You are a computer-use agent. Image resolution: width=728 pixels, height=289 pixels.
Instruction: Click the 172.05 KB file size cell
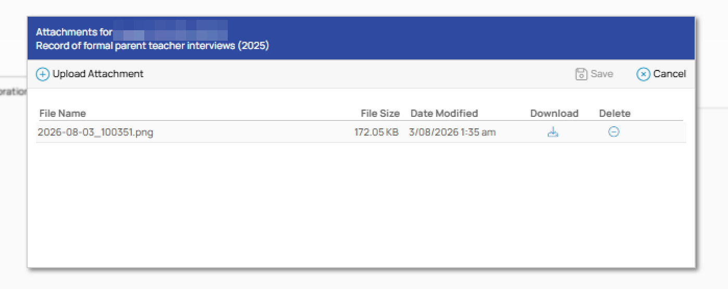tap(376, 133)
